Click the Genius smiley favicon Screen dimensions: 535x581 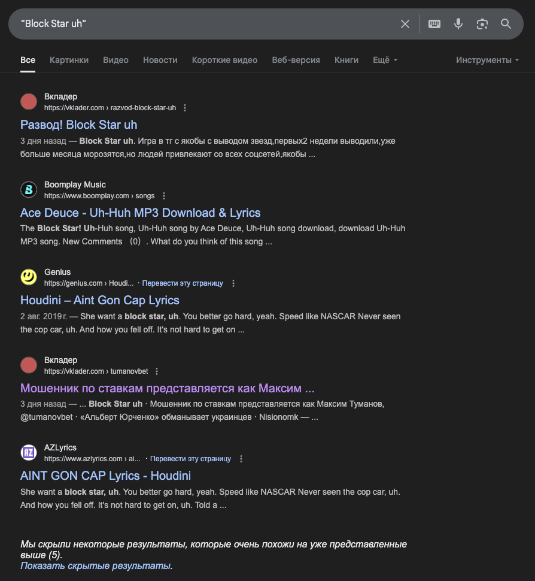point(29,277)
